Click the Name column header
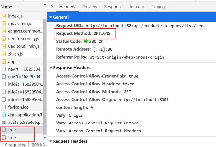 tap(7, 7)
